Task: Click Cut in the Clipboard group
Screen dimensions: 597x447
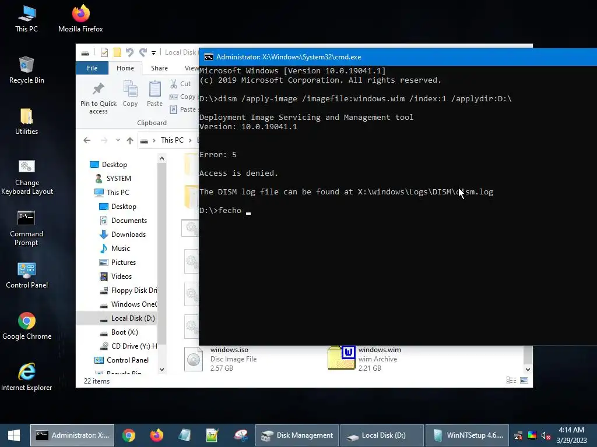Action: coord(181,84)
